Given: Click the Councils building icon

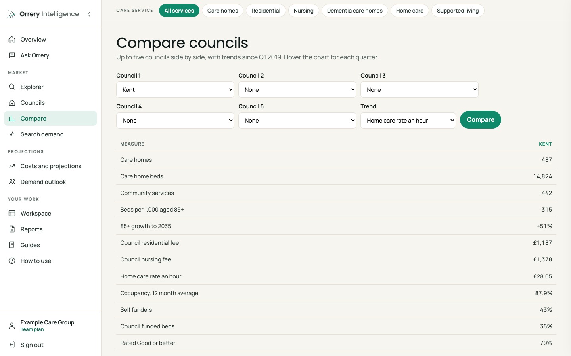Looking at the screenshot, I should [x=12, y=103].
